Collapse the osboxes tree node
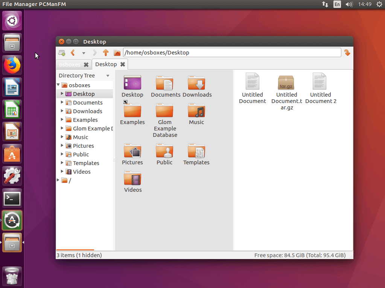Screen dimensions: 385x288 coord(58,85)
